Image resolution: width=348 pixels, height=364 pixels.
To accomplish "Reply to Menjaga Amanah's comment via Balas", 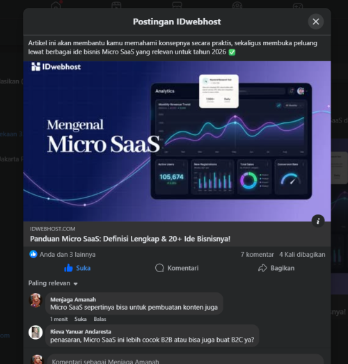I will point(100,319).
